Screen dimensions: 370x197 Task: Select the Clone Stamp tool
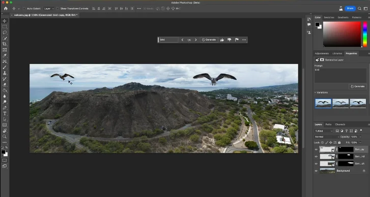pyautogui.click(x=5, y=73)
